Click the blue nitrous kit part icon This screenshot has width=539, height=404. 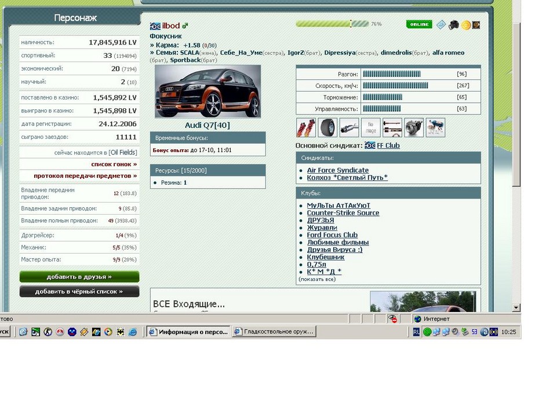click(435, 127)
